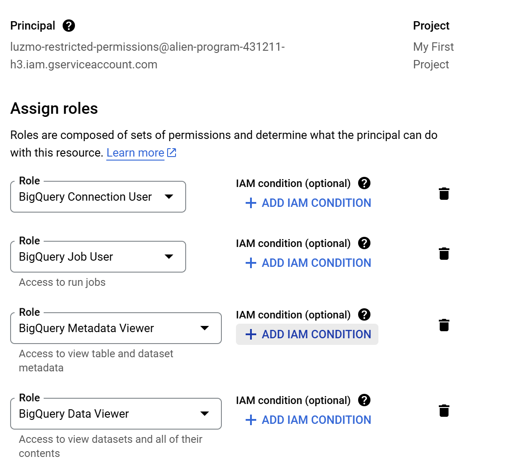Click help icon near Metadata Viewer condition

coord(364,314)
